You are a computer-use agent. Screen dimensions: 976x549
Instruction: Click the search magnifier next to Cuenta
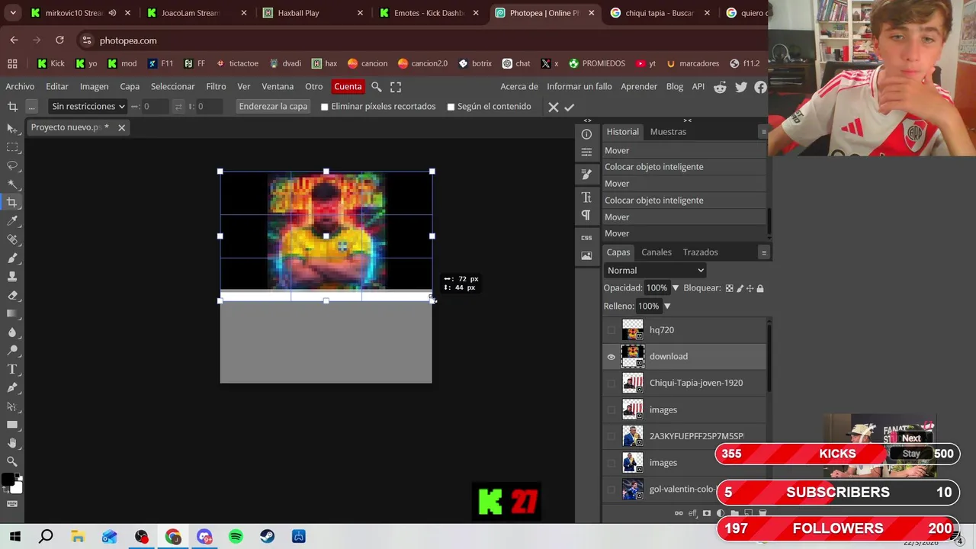tap(377, 87)
